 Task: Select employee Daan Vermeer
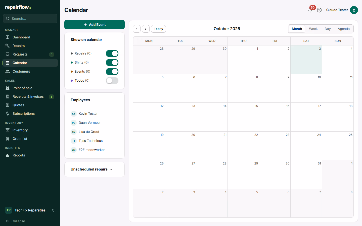95,123
